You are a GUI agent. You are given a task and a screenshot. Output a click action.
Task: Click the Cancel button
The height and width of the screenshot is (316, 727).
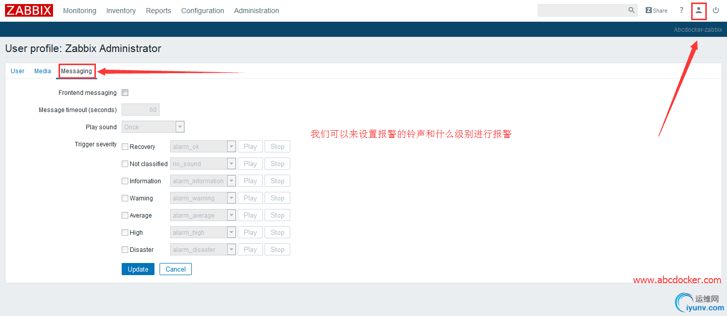point(175,269)
